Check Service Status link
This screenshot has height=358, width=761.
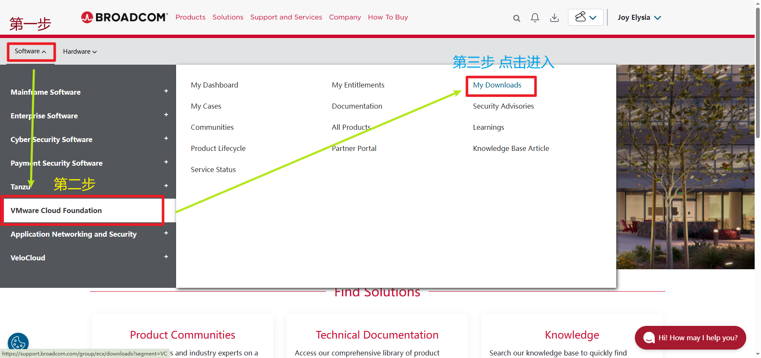coord(213,169)
